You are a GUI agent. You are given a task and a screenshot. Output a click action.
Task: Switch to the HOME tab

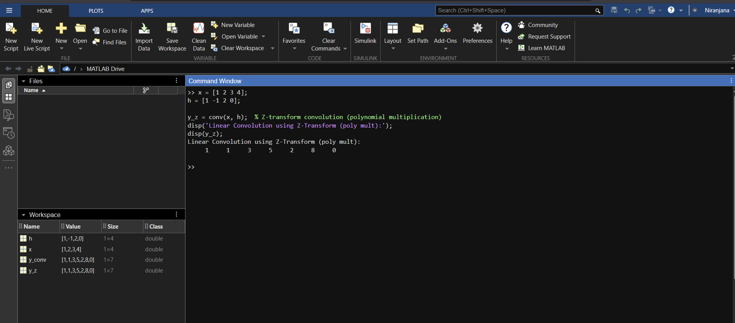pos(45,11)
